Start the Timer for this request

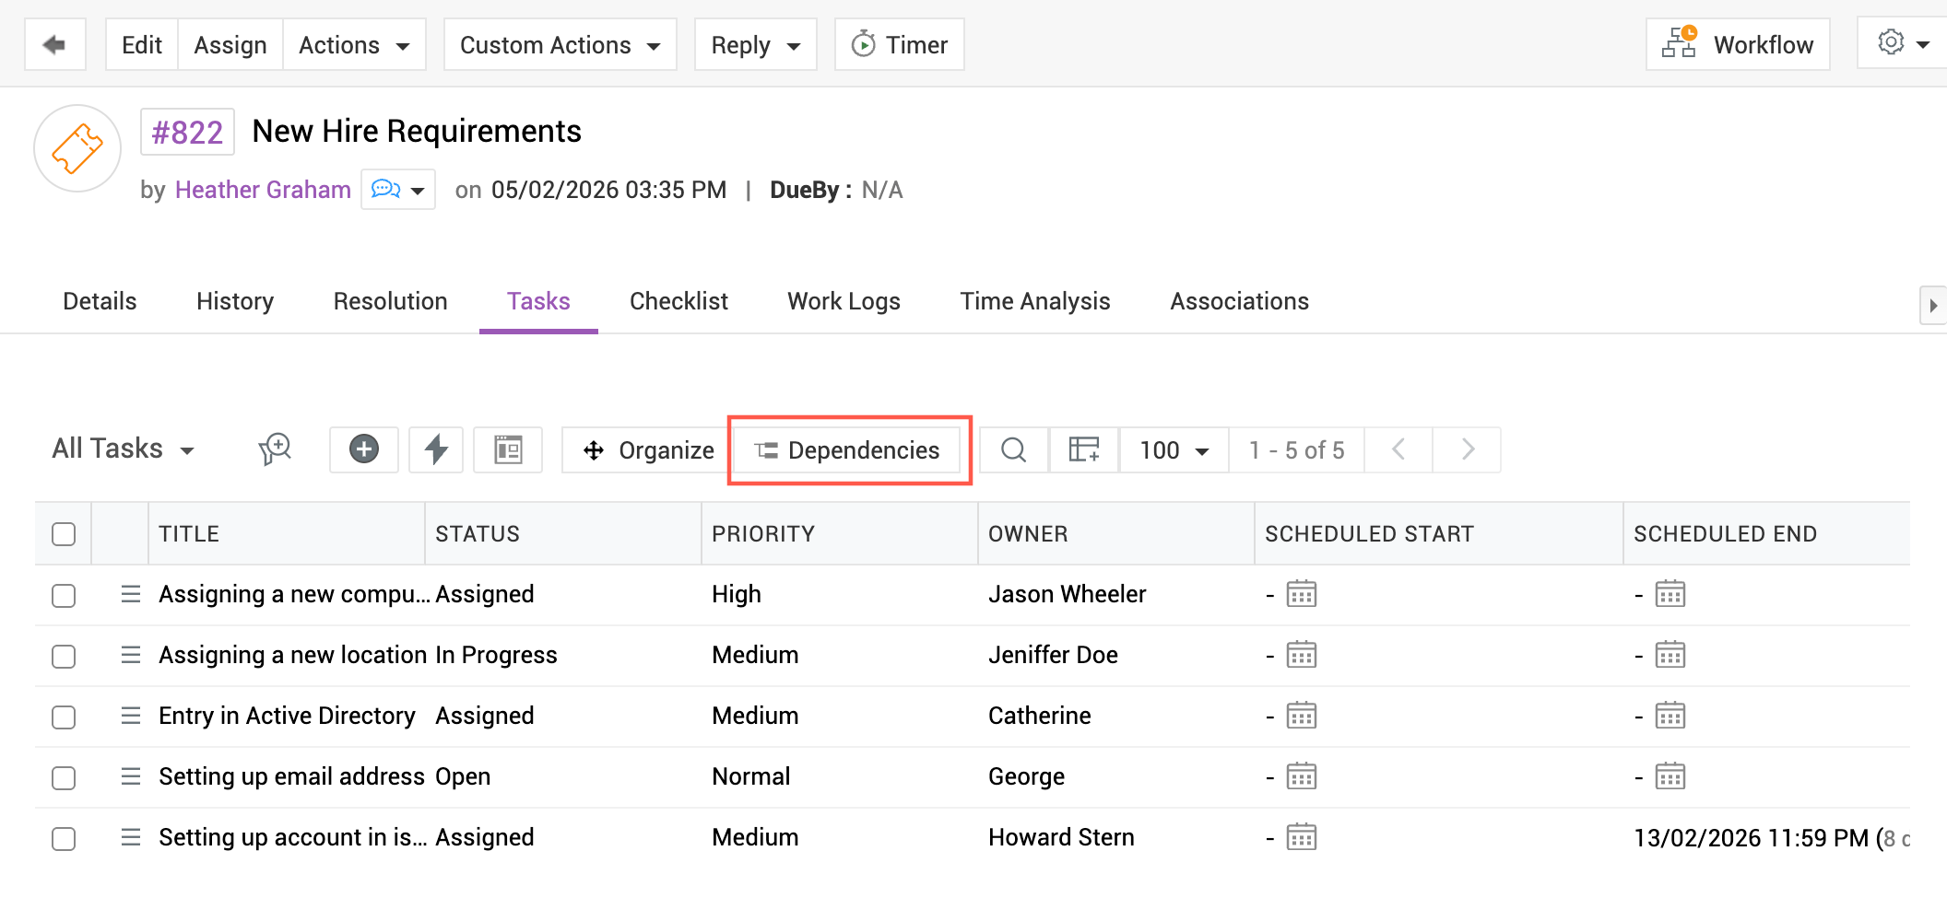(x=899, y=44)
